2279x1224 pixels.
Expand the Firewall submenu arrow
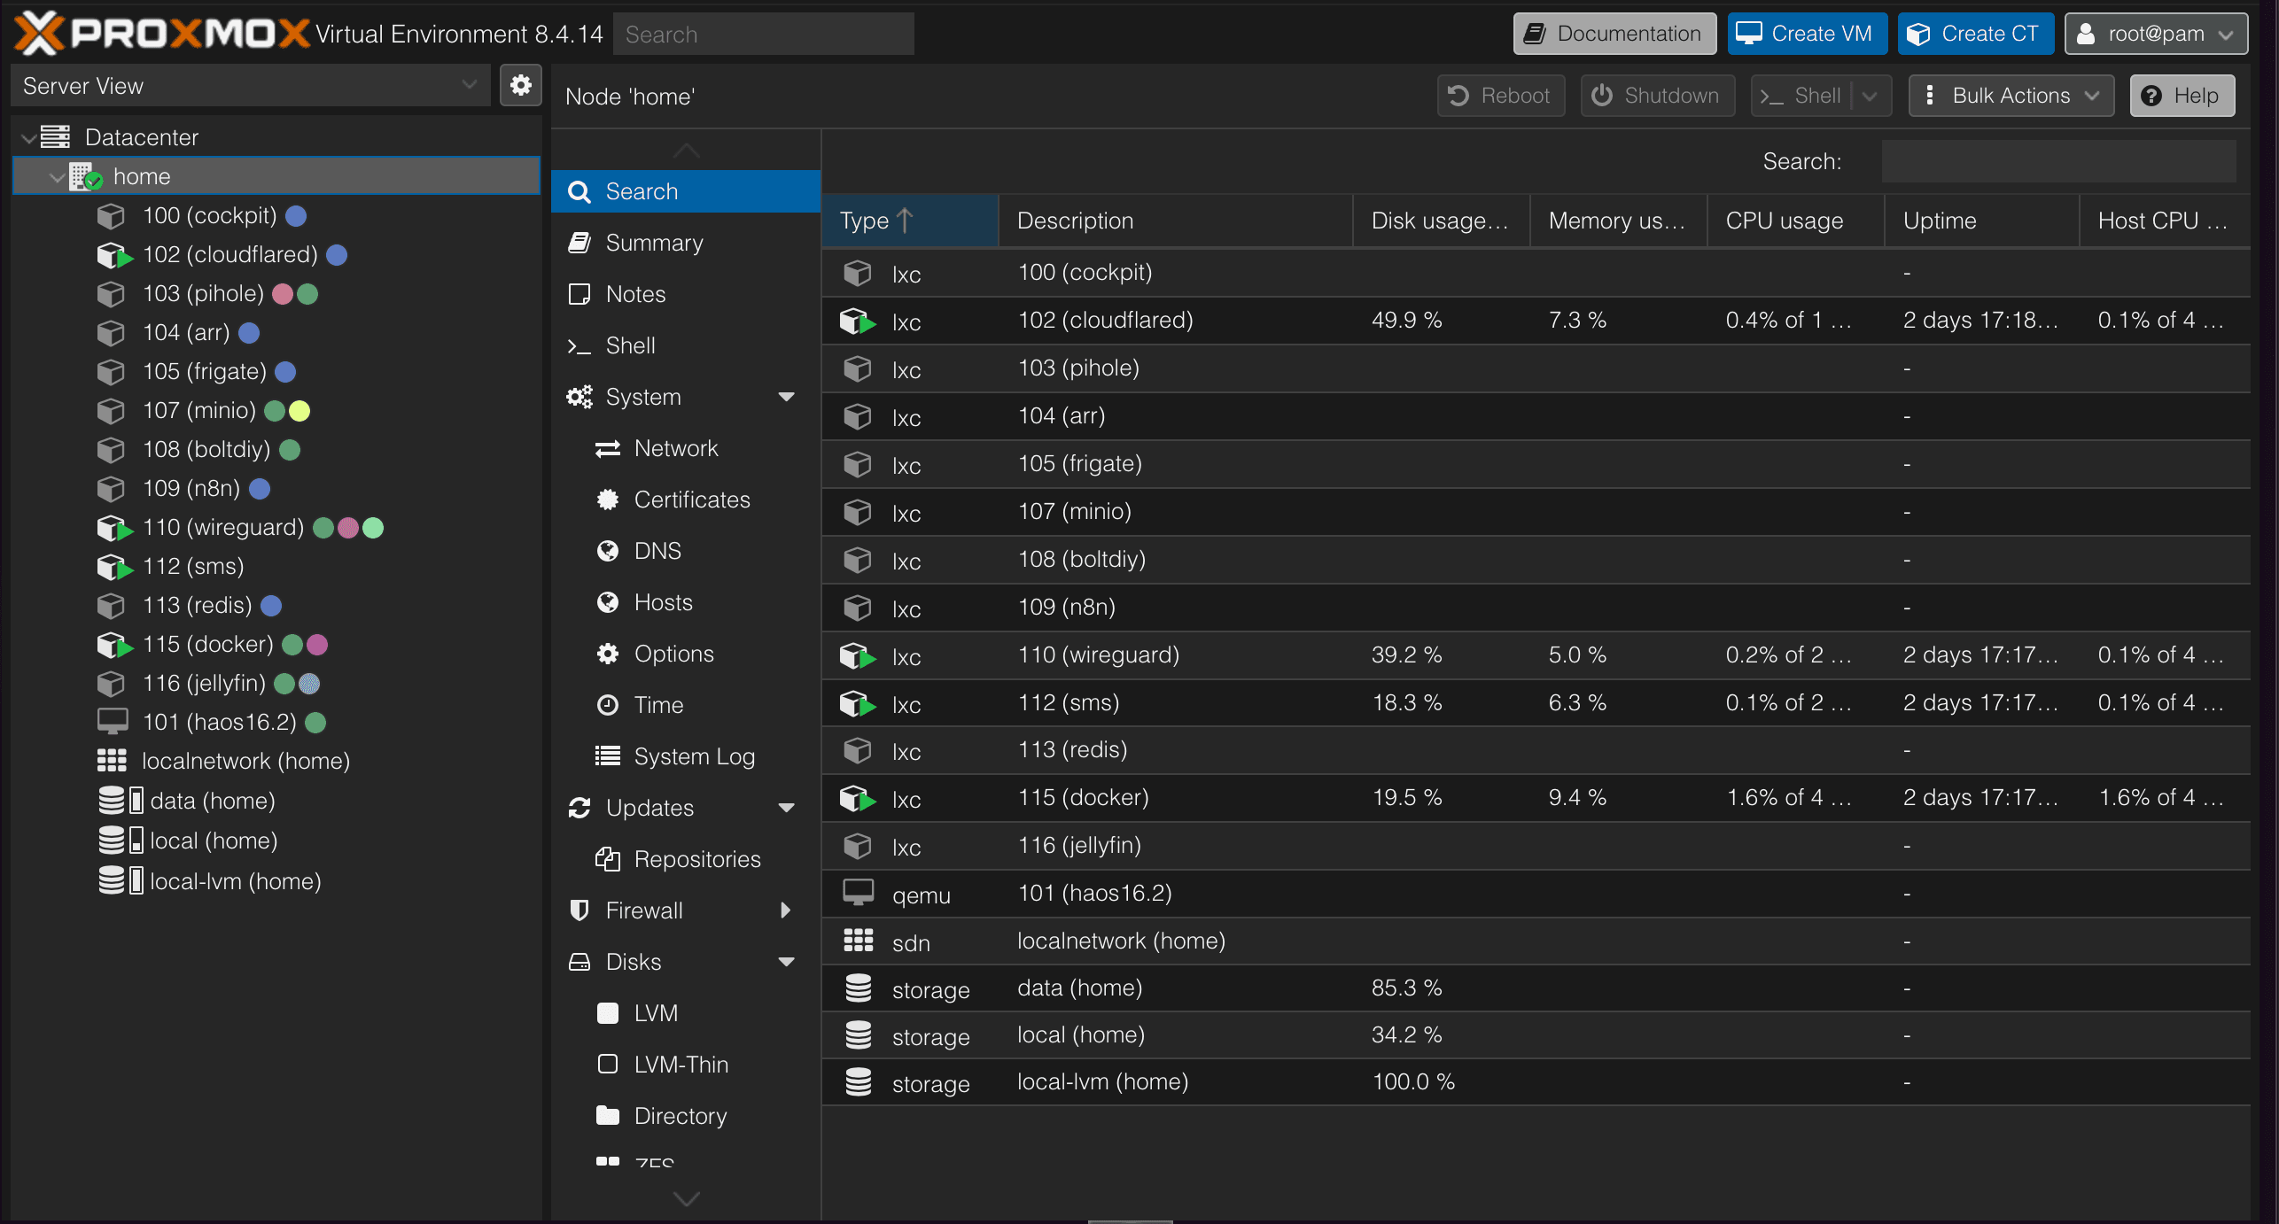(x=785, y=910)
